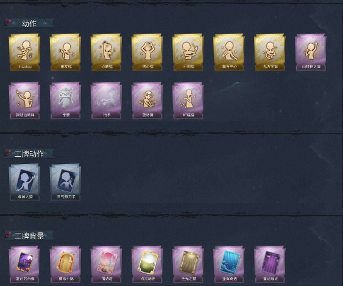Pick the blue ocean badge background
This screenshot has width=343, height=286.
click(x=229, y=264)
